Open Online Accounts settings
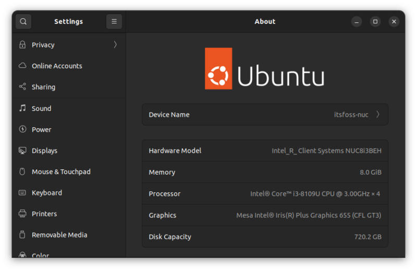The height and width of the screenshot is (271, 417). (x=69, y=66)
